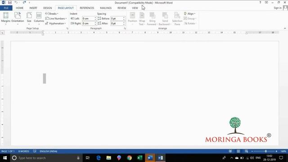The image size is (288, 162).
Task: Switch to Print Layout view
Action: [238, 151]
